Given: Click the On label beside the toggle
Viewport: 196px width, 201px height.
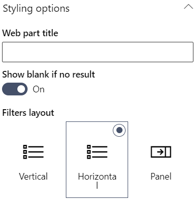Looking at the screenshot, I should click(39, 89).
